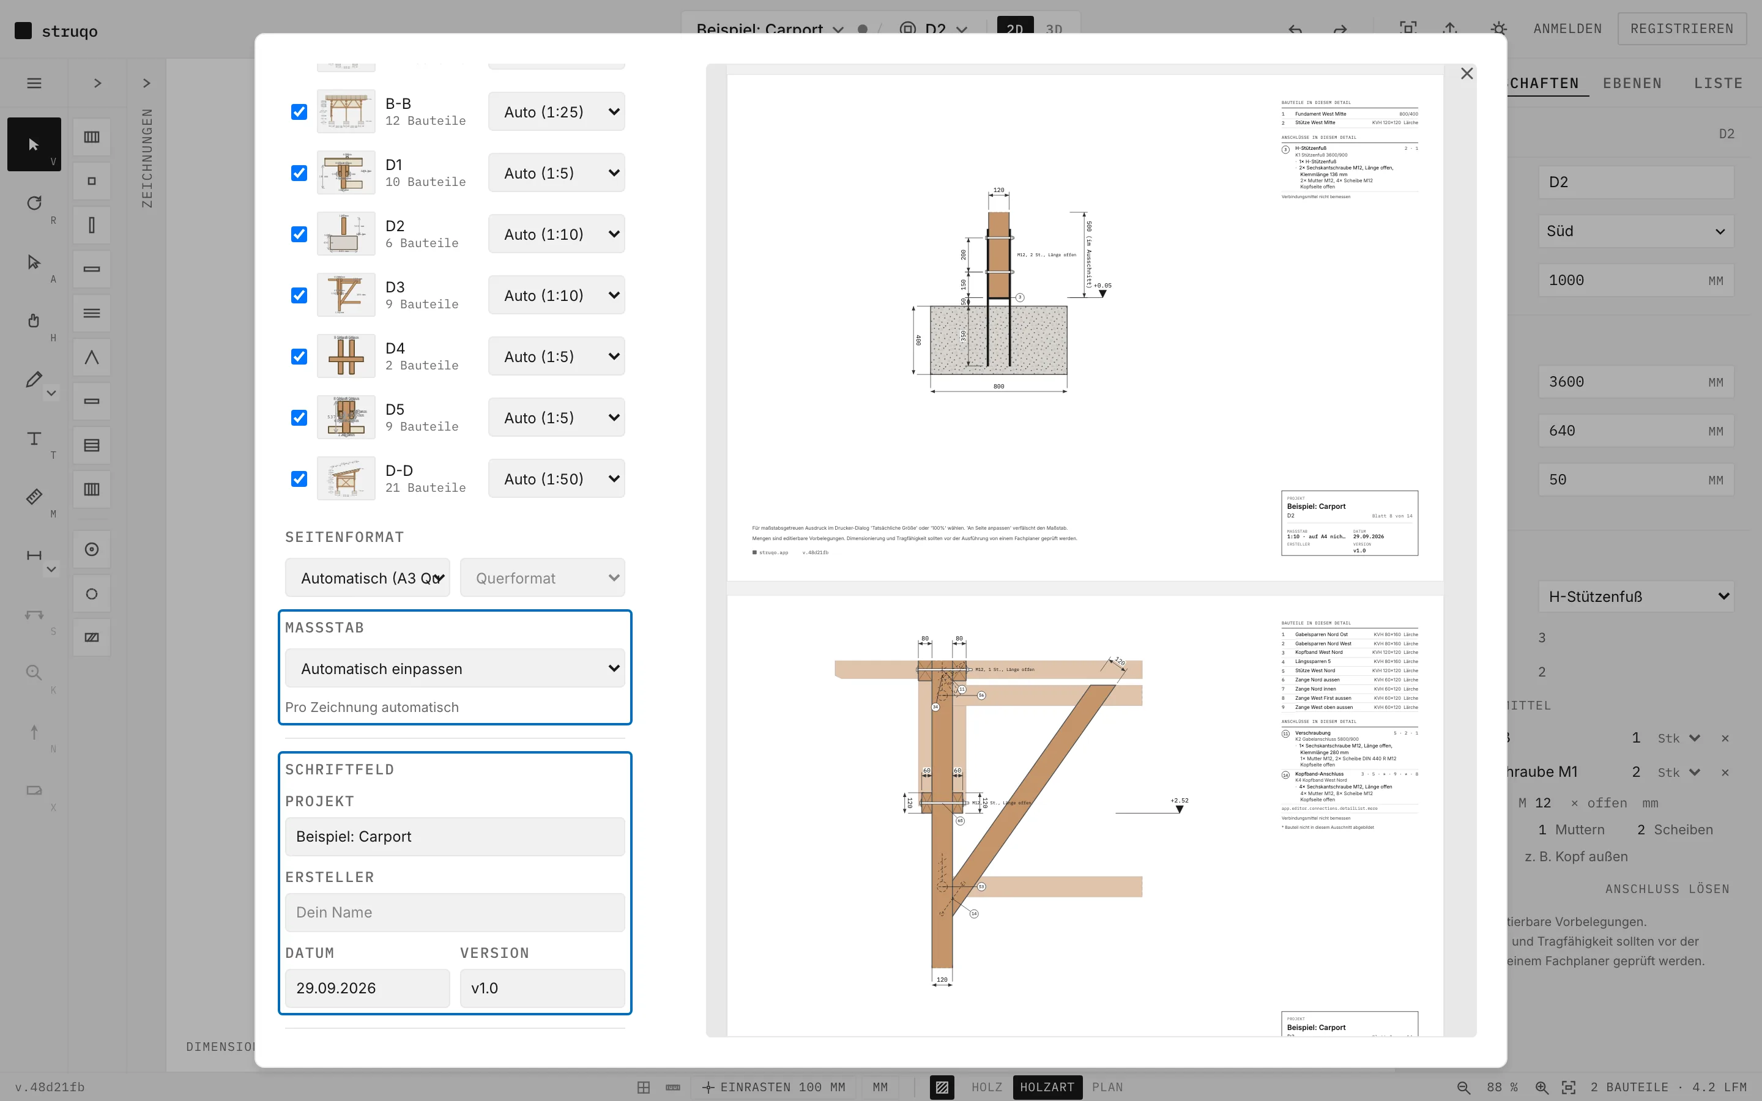Select the arrow selection tool (V)

pyautogui.click(x=34, y=144)
